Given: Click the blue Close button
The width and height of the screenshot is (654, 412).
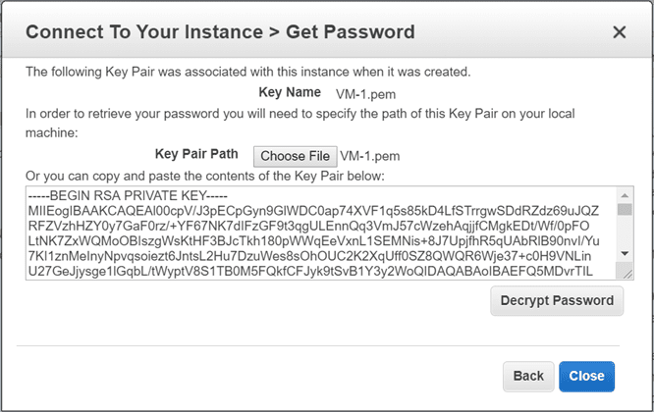Looking at the screenshot, I should click(x=586, y=376).
